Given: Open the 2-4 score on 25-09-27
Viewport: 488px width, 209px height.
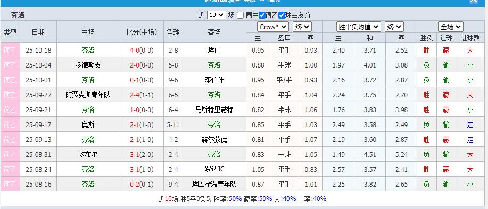Looking at the screenshot, I should click(x=134, y=95).
